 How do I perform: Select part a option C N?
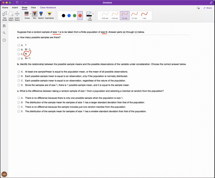(19, 54)
